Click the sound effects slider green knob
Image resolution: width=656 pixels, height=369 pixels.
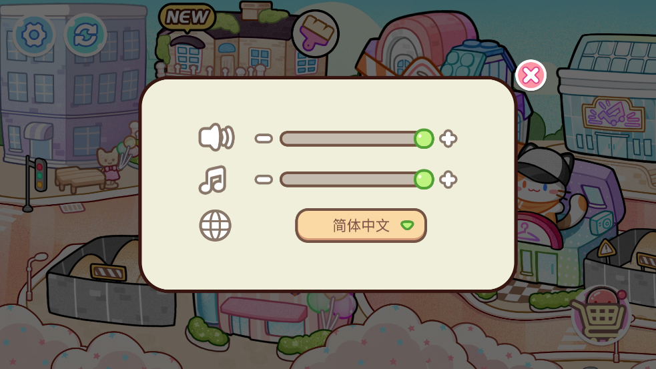click(x=424, y=139)
